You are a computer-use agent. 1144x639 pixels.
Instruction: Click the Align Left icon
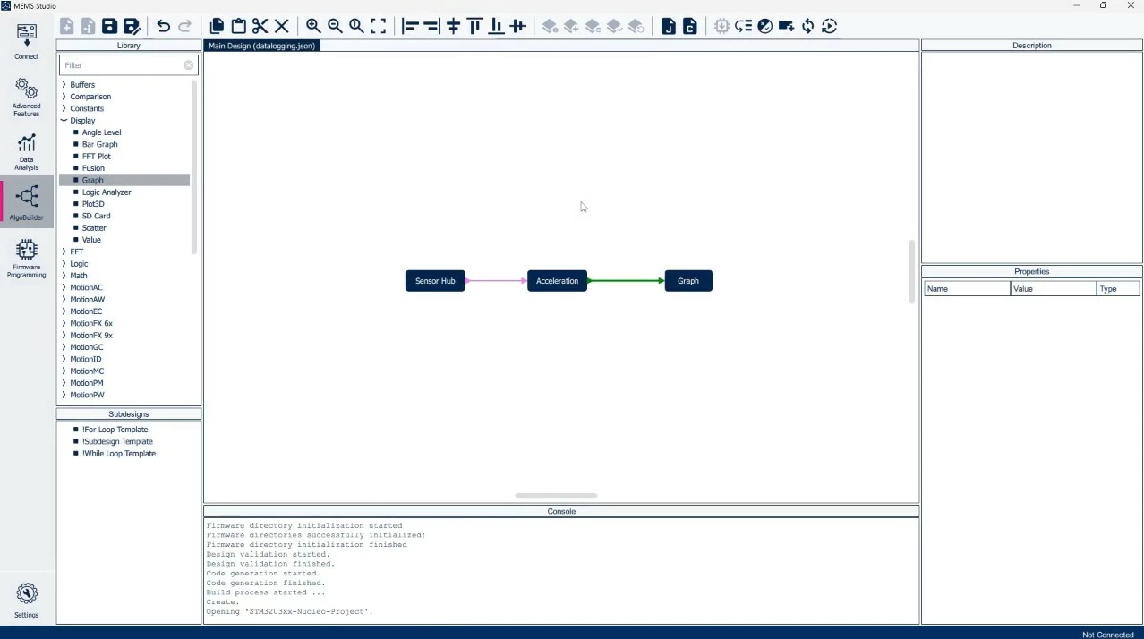pos(410,26)
